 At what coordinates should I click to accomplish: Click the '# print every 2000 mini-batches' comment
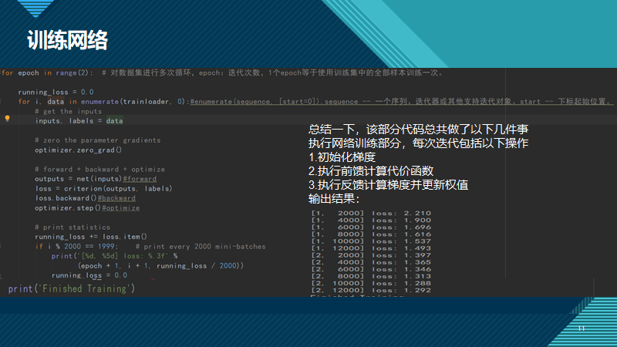coord(201,246)
